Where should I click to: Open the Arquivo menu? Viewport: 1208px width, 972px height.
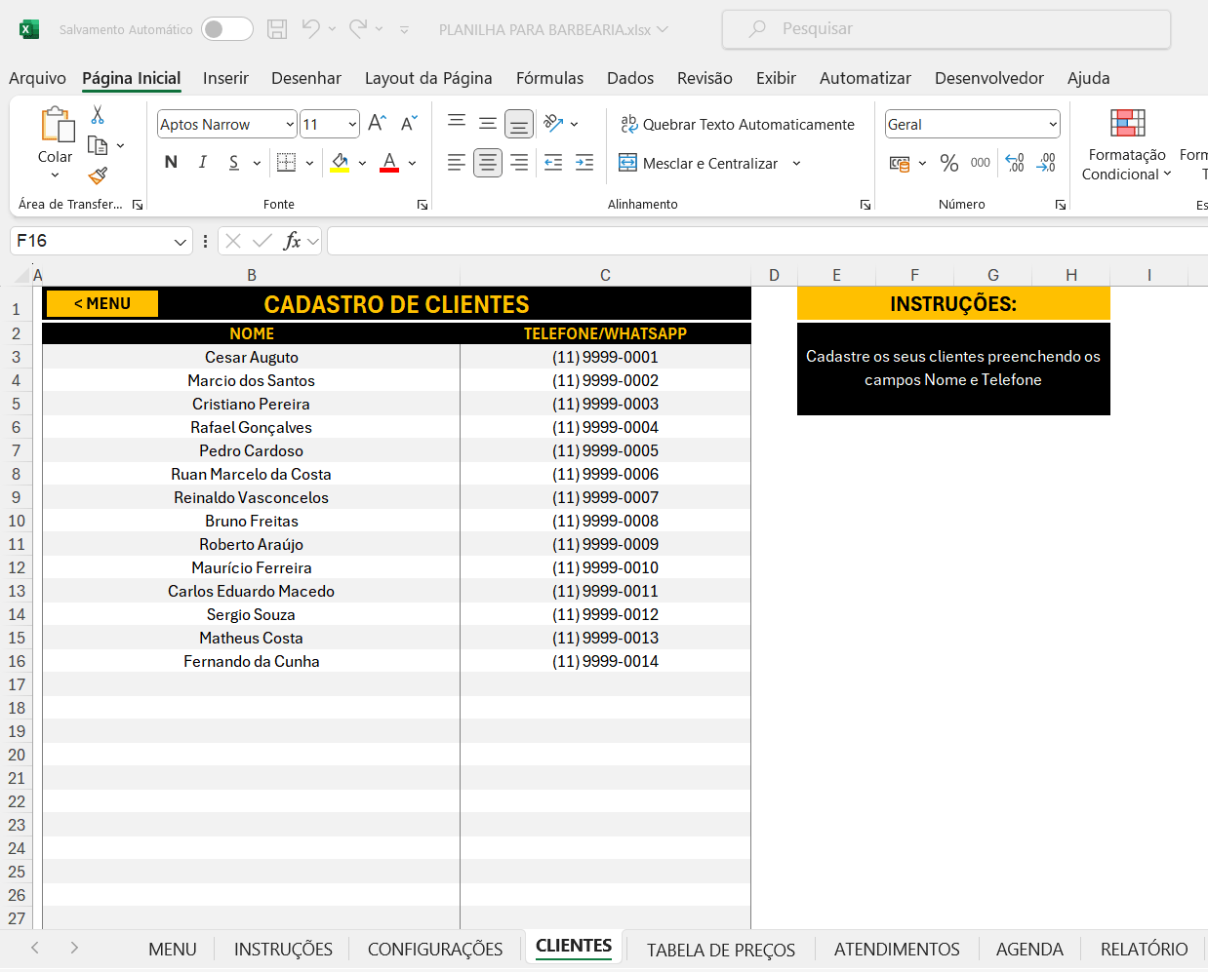(x=37, y=78)
